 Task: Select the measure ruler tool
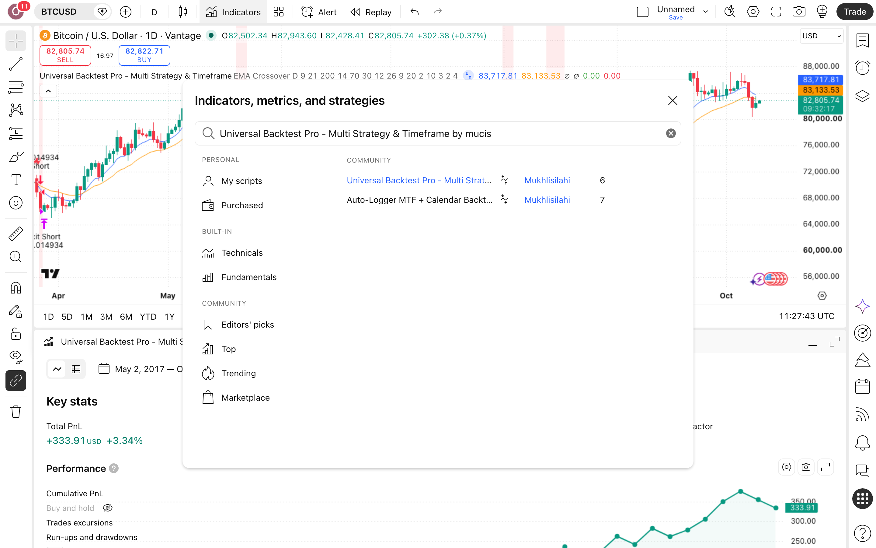click(16, 234)
